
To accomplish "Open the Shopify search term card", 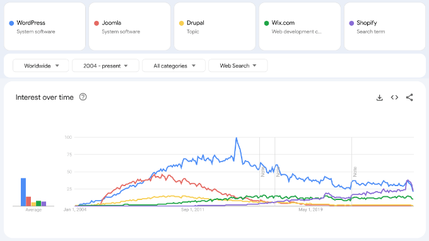I will (x=385, y=26).
